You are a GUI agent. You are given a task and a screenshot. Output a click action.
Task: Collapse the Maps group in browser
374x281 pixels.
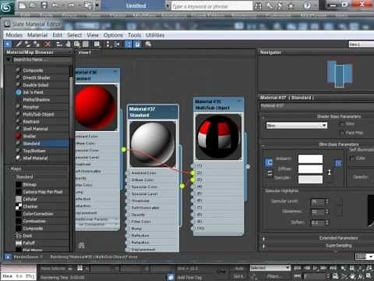pyautogui.click(x=8, y=169)
